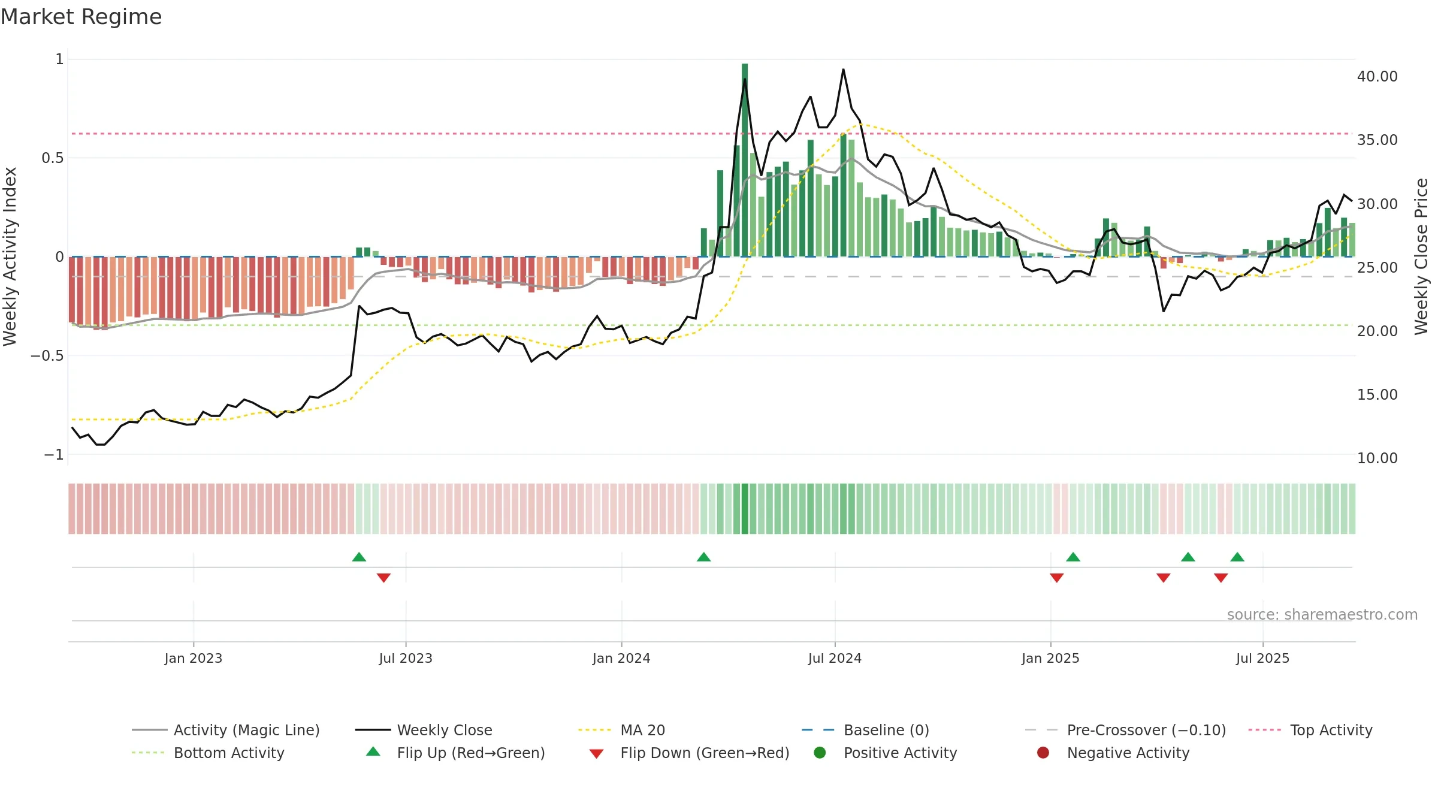Toggle the Bottom Activity legend entry
The image size is (1438, 809).
click(208, 753)
